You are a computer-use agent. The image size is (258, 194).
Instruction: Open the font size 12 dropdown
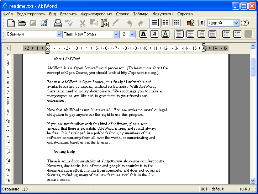132,34
